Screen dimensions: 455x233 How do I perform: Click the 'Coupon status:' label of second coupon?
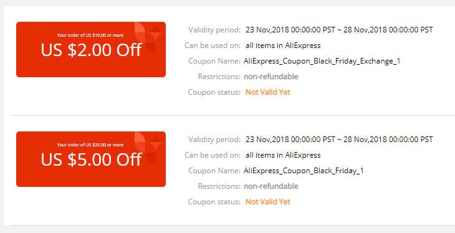(214, 202)
